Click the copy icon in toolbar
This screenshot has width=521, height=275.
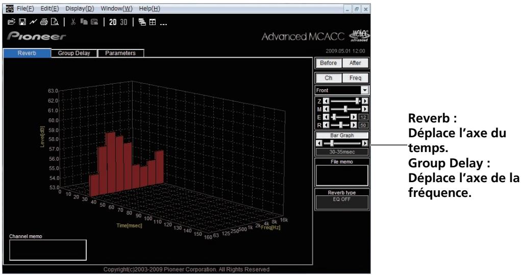point(84,22)
